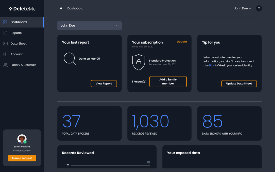This screenshot has height=172, width=275.
Task: Open the Blur link in the tip card
Action: 212,65
